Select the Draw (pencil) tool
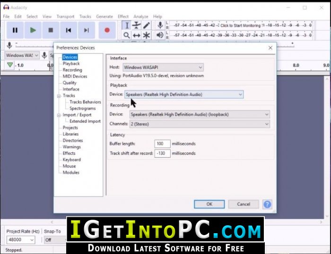331x254 pixels. pos(147,25)
